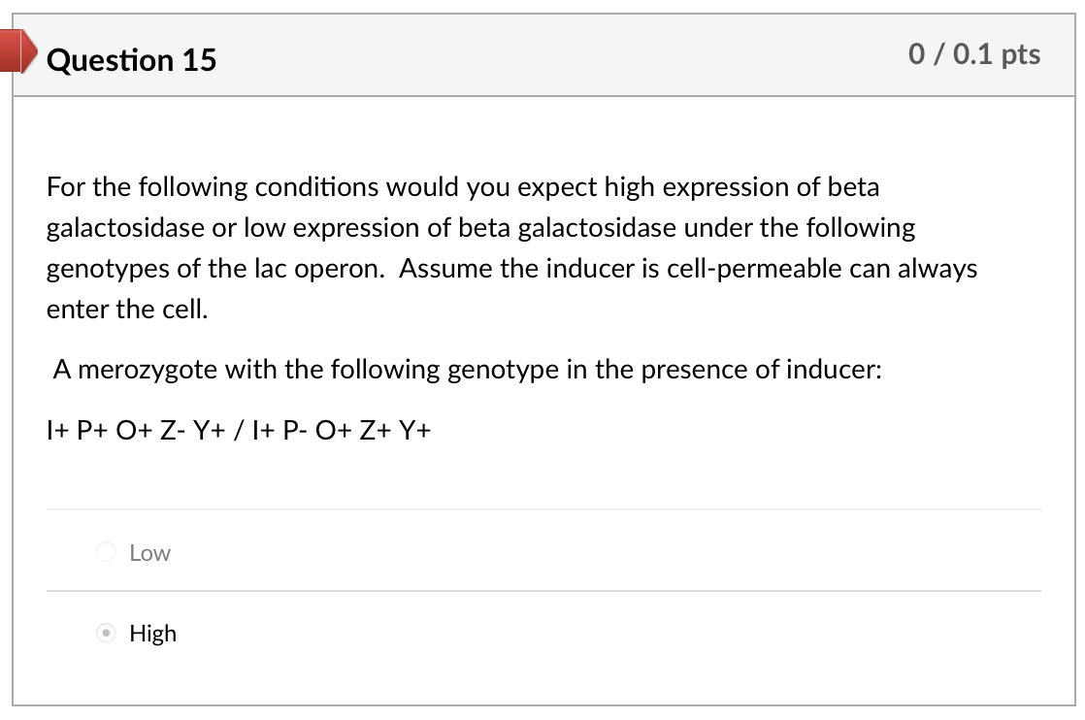
Task: Click the word galactosidase starting the second line
Action: pyautogui.click(x=125, y=228)
